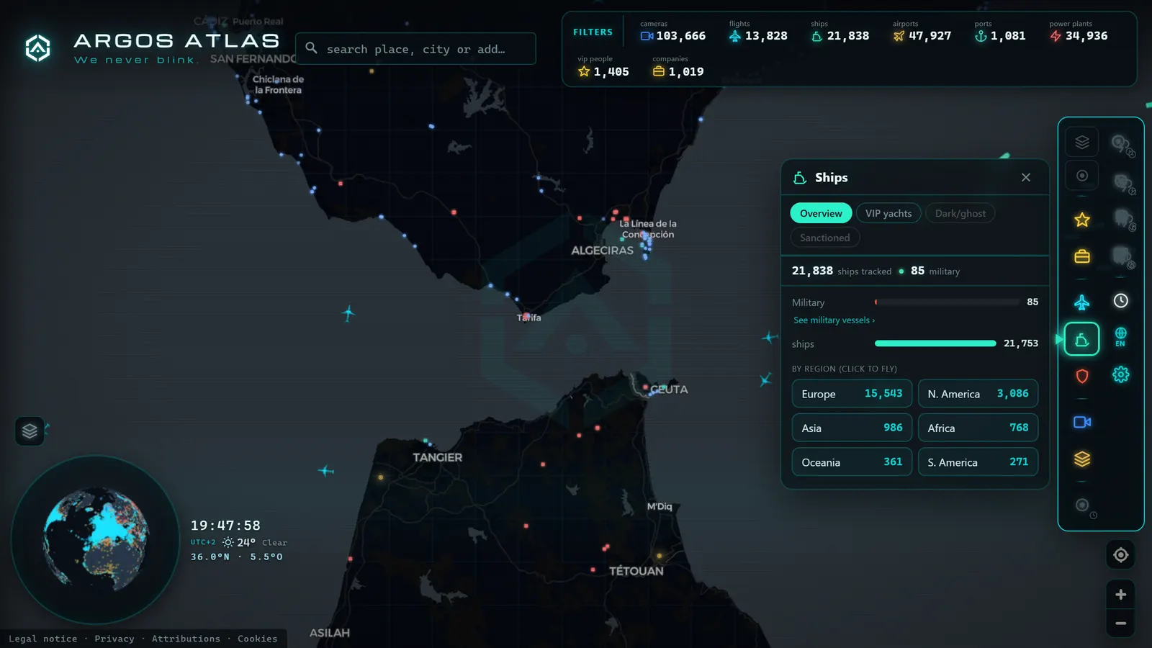Zoom out with the minus button
Image resolution: width=1152 pixels, height=648 pixels.
(1121, 624)
